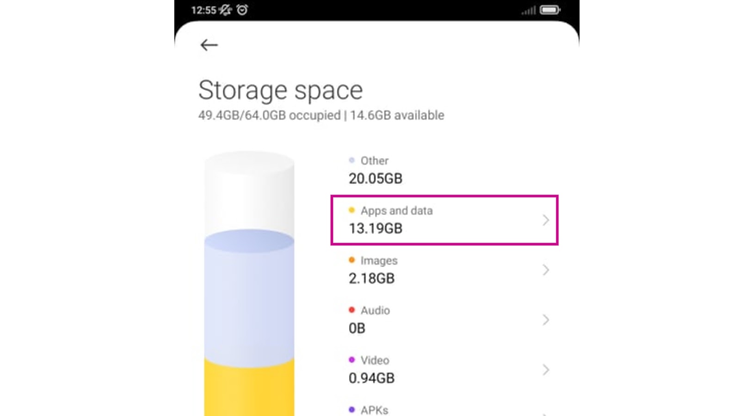Click the signal strength bars
The width and height of the screenshot is (740, 416).
click(x=528, y=10)
